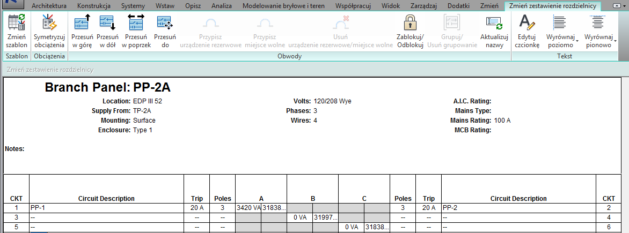The image size is (629, 233).
Task: Click CKT number 4 cell
Action: [609, 217]
